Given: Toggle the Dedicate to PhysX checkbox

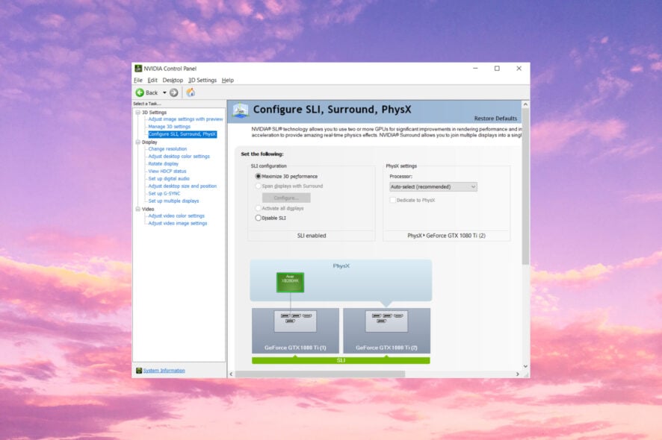Looking at the screenshot, I should [392, 200].
